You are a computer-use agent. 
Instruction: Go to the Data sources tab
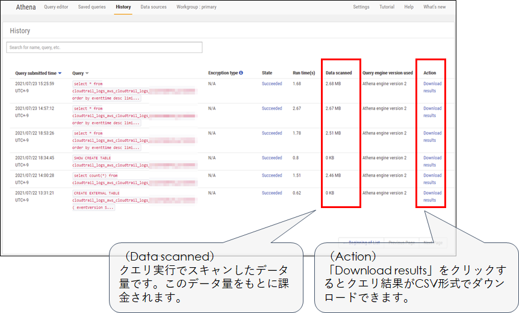154,7
